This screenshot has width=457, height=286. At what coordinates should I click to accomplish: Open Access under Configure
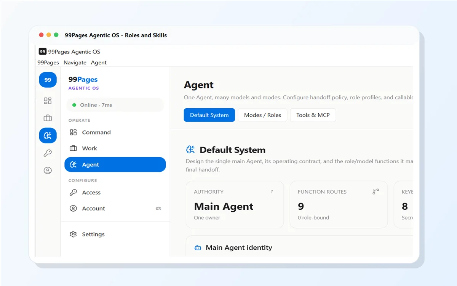(115, 193)
